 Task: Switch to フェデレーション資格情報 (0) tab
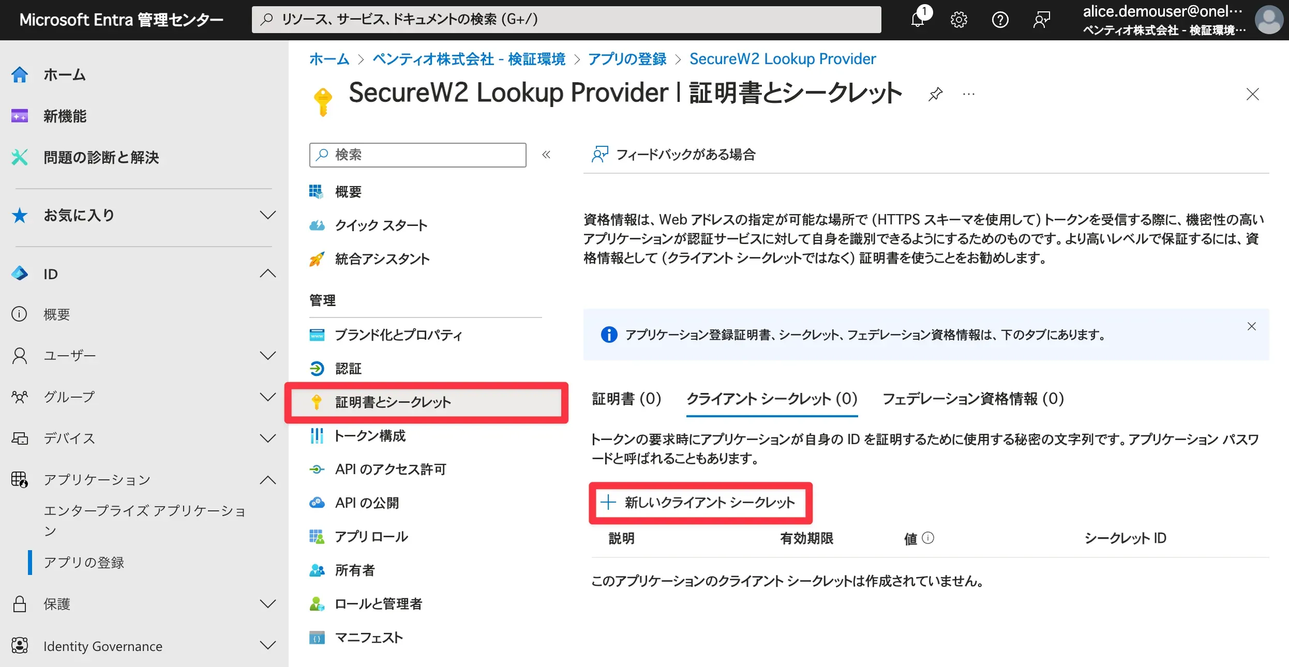(x=972, y=399)
